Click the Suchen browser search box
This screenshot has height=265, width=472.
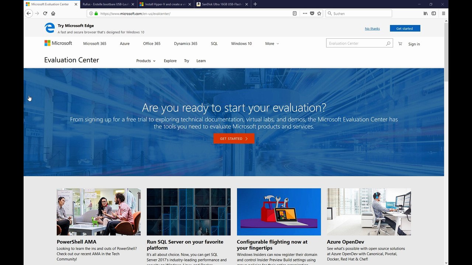[x=359, y=13]
